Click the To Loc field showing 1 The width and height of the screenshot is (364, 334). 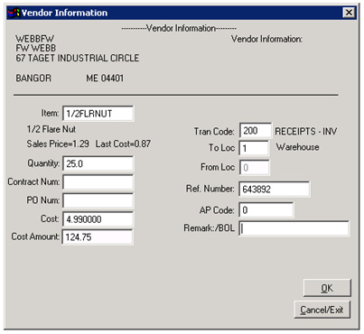(x=255, y=148)
